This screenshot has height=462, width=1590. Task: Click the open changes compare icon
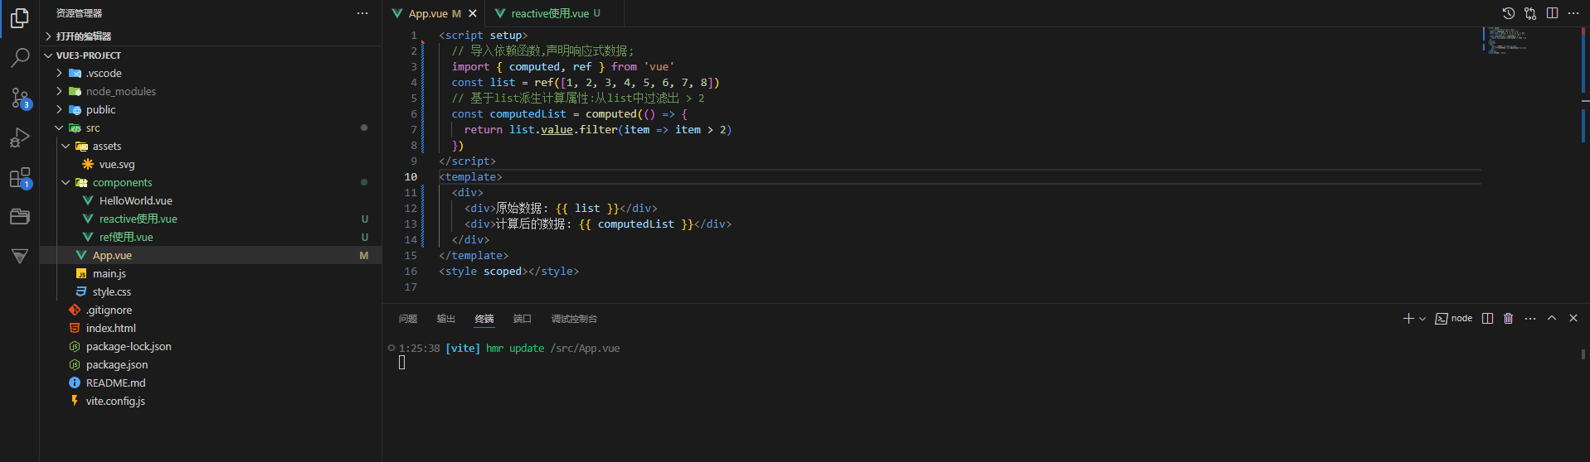pos(1530,13)
